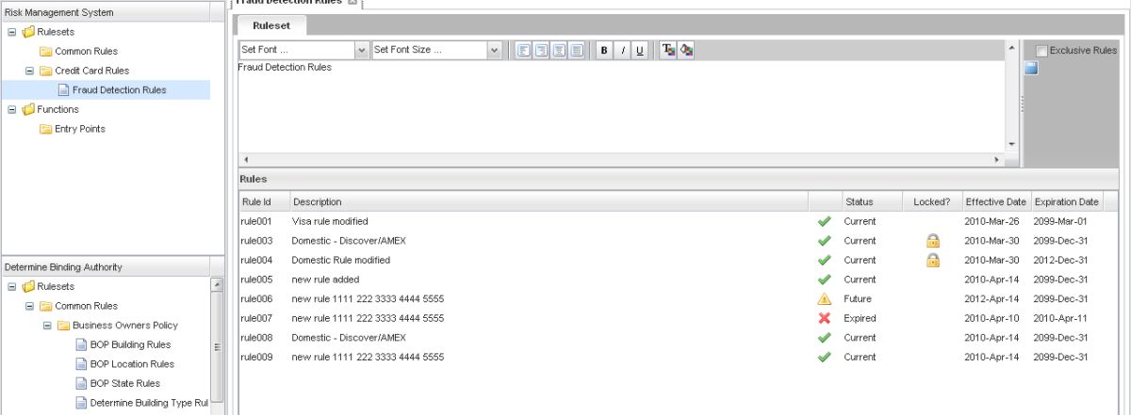The height and width of the screenshot is (415, 1131).
Task: Toggle underline formatting
Action: pos(640,51)
